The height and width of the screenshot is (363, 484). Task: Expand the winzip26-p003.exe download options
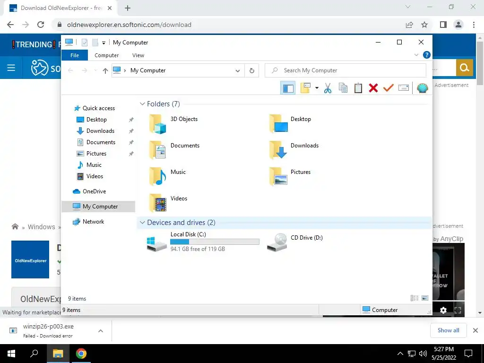pyautogui.click(x=101, y=331)
